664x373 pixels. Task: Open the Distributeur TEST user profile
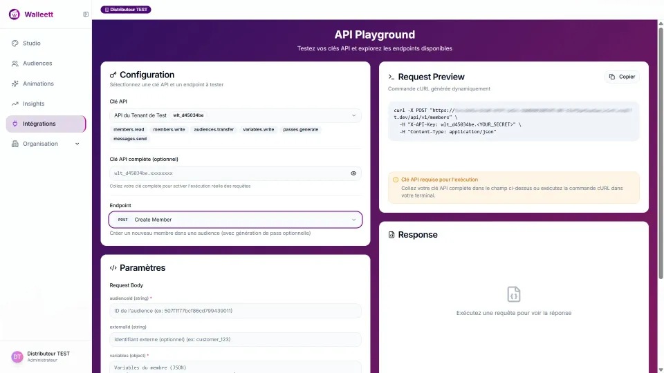pyautogui.click(x=46, y=357)
